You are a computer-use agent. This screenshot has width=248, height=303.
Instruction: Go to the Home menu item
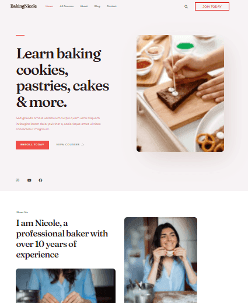tap(49, 6)
